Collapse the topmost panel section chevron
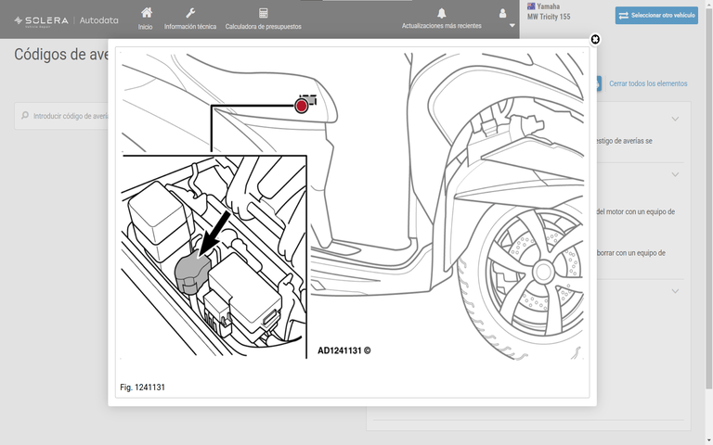 [x=675, y=119]
